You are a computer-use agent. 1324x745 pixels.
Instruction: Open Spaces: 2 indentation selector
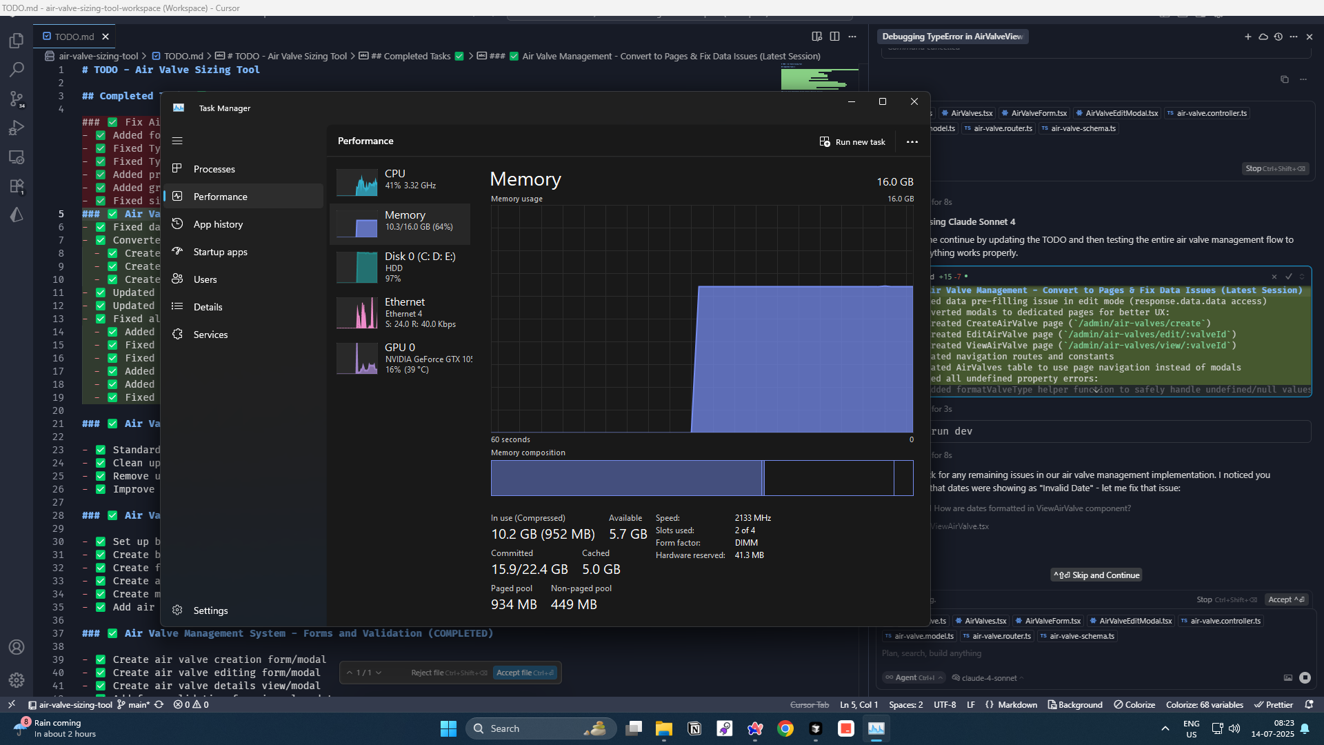click(x=905, y=704)
